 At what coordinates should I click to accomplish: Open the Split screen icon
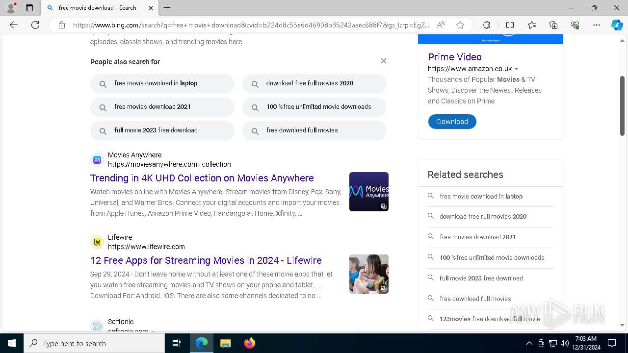pyautogui.click(x=510, y=25)
